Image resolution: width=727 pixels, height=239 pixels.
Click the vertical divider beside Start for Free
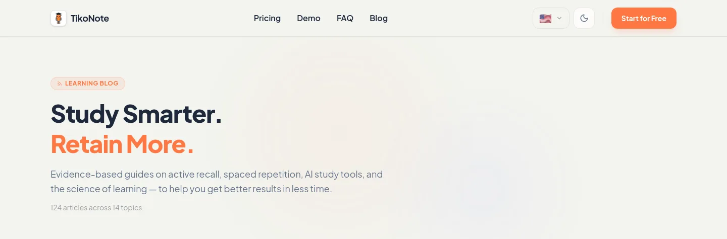click(x=603, y=19)
